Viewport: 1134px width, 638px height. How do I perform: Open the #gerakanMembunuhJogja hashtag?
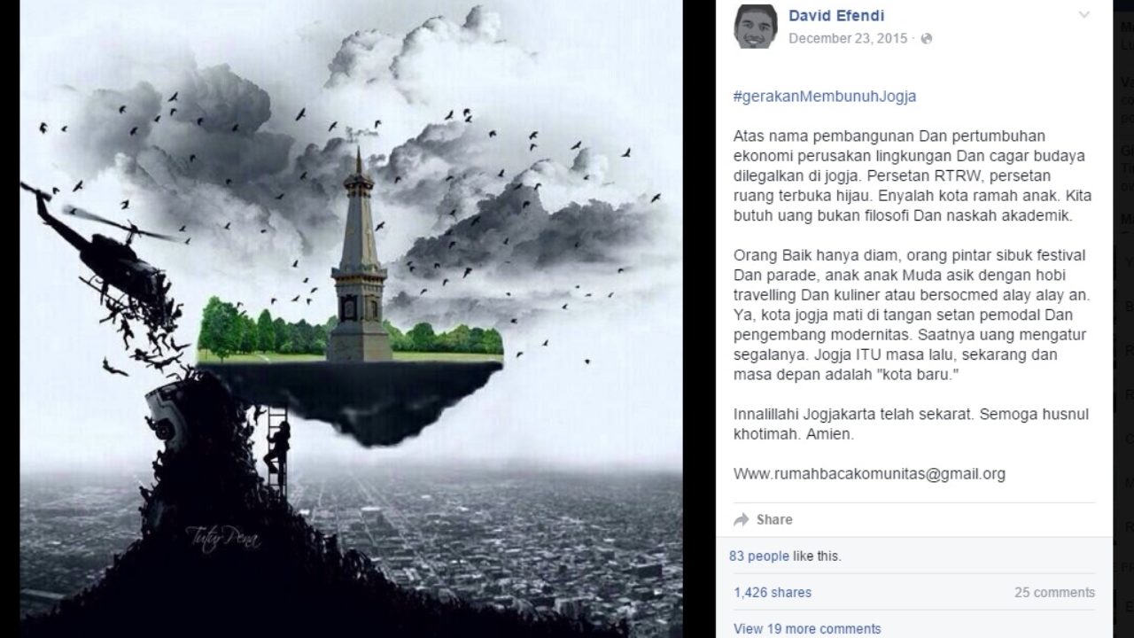coord(825,97)
